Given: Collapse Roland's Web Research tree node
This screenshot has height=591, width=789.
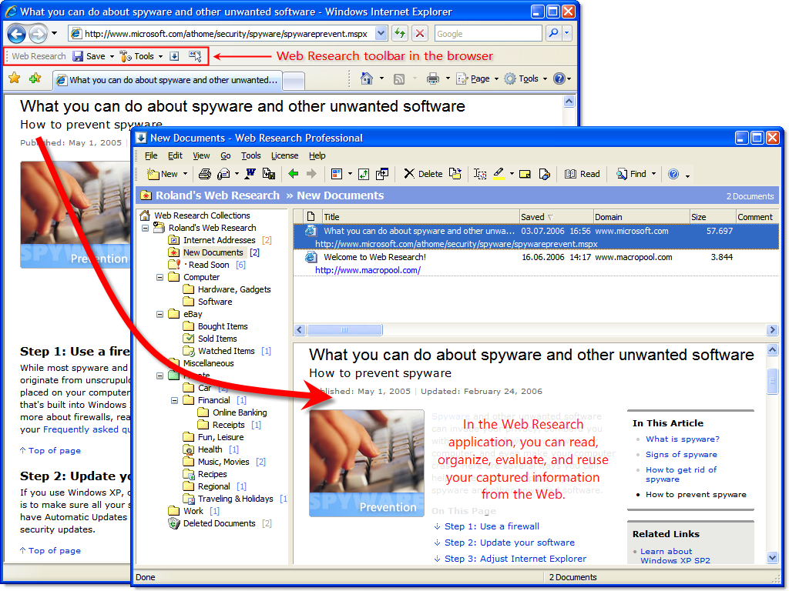Looking at the screenshot, I should coord(145,228).
